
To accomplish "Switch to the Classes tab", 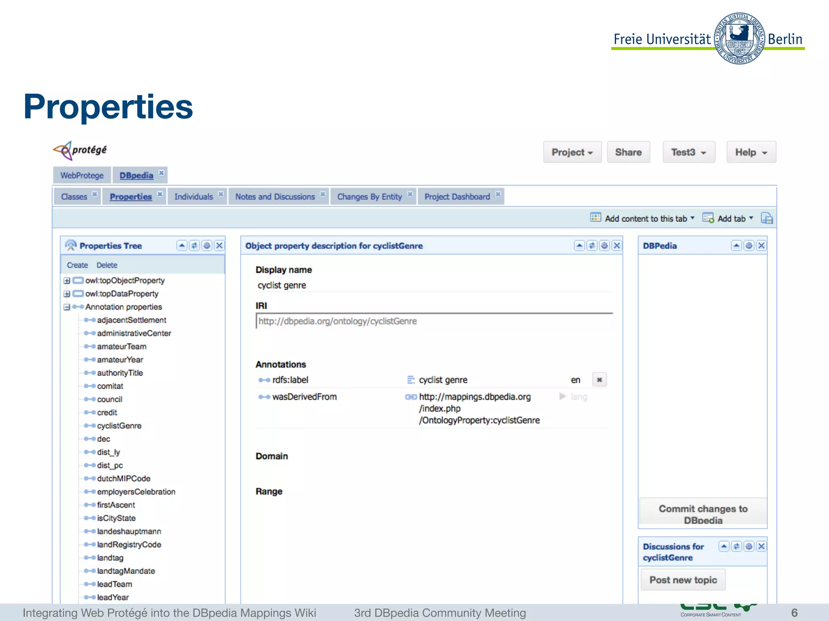I will tap(74, 197).
